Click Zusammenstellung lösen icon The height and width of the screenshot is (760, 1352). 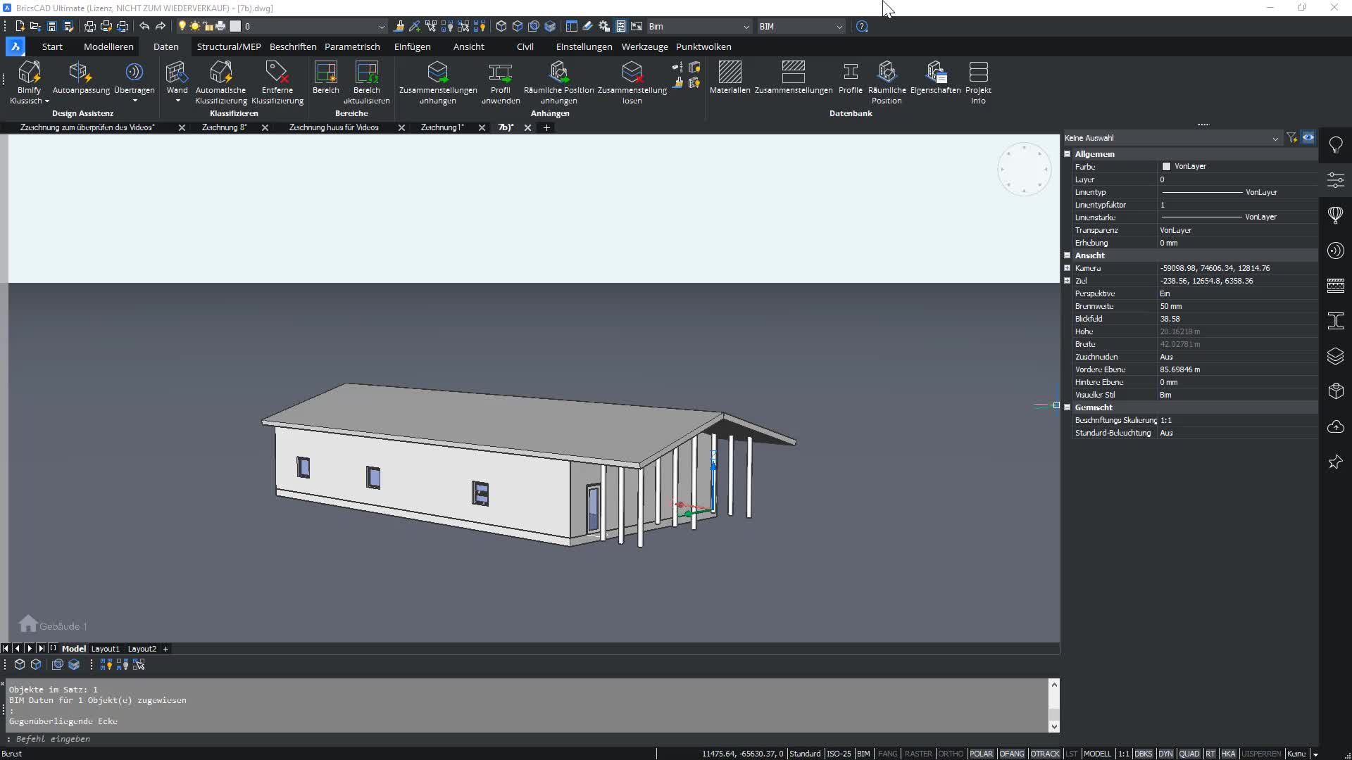(632, 72)
